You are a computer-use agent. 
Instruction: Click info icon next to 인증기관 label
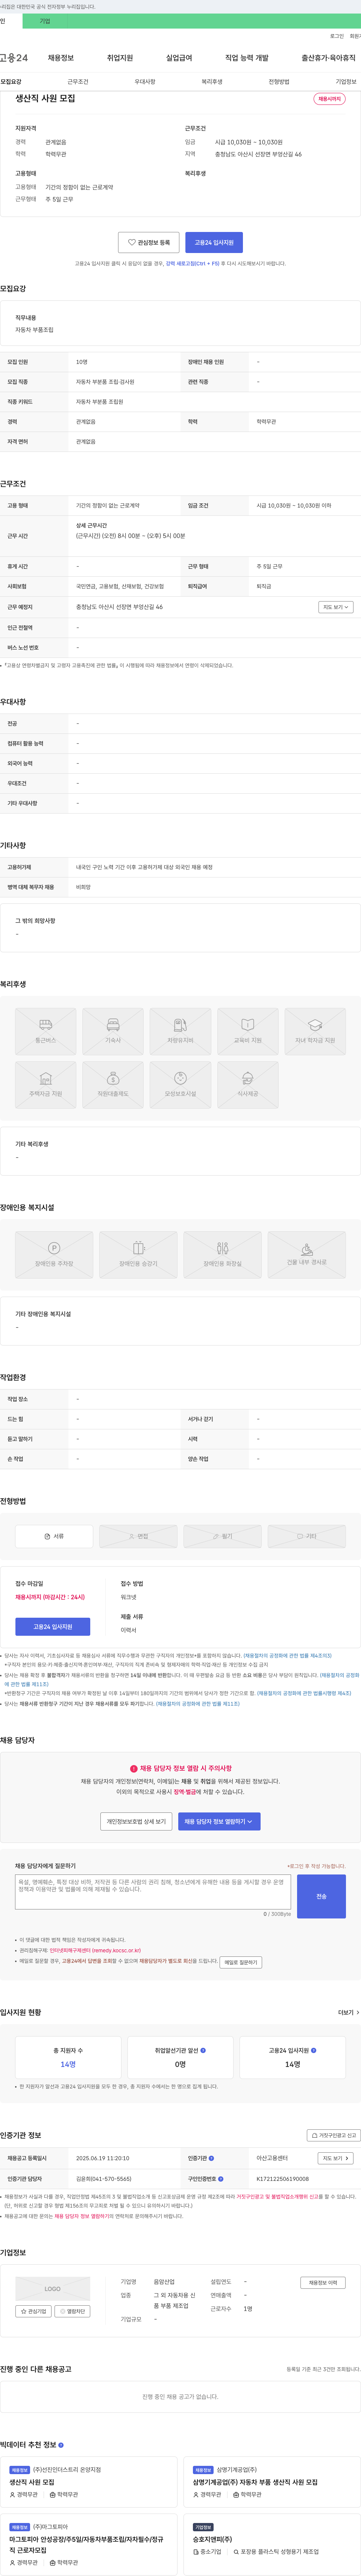(211, 2158)
